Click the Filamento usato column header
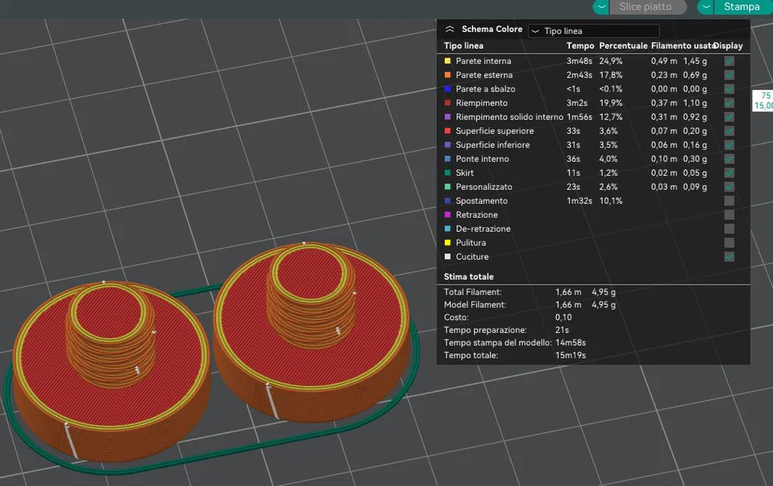The height and width of the screenshot is (486, 773). coord(683,46)
